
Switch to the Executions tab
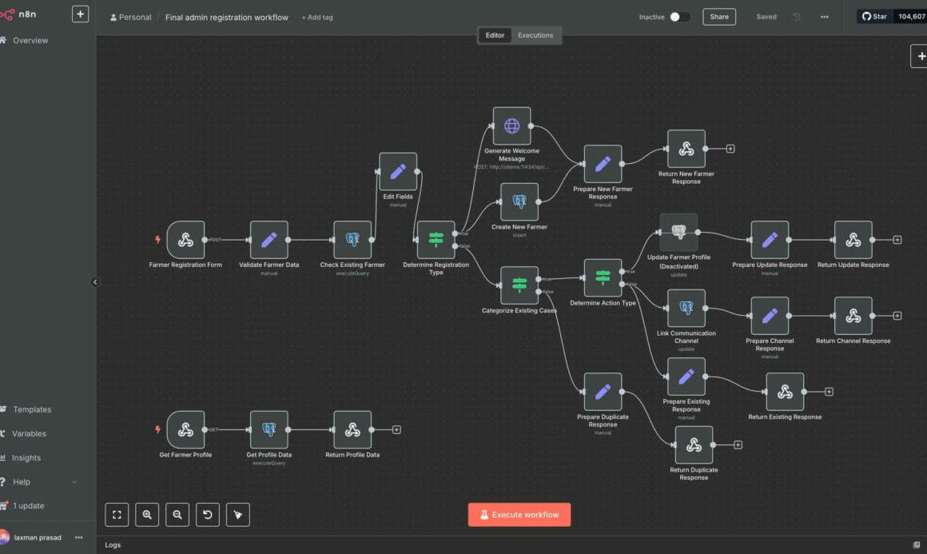[x=535, y=35]
